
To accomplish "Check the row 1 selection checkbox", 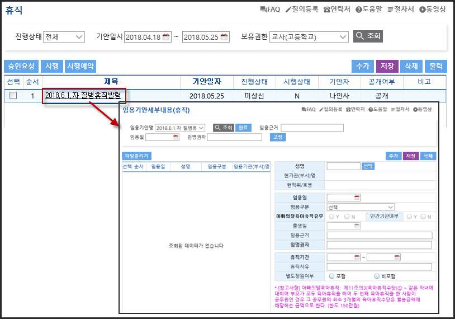I will (x=13, y=96).
